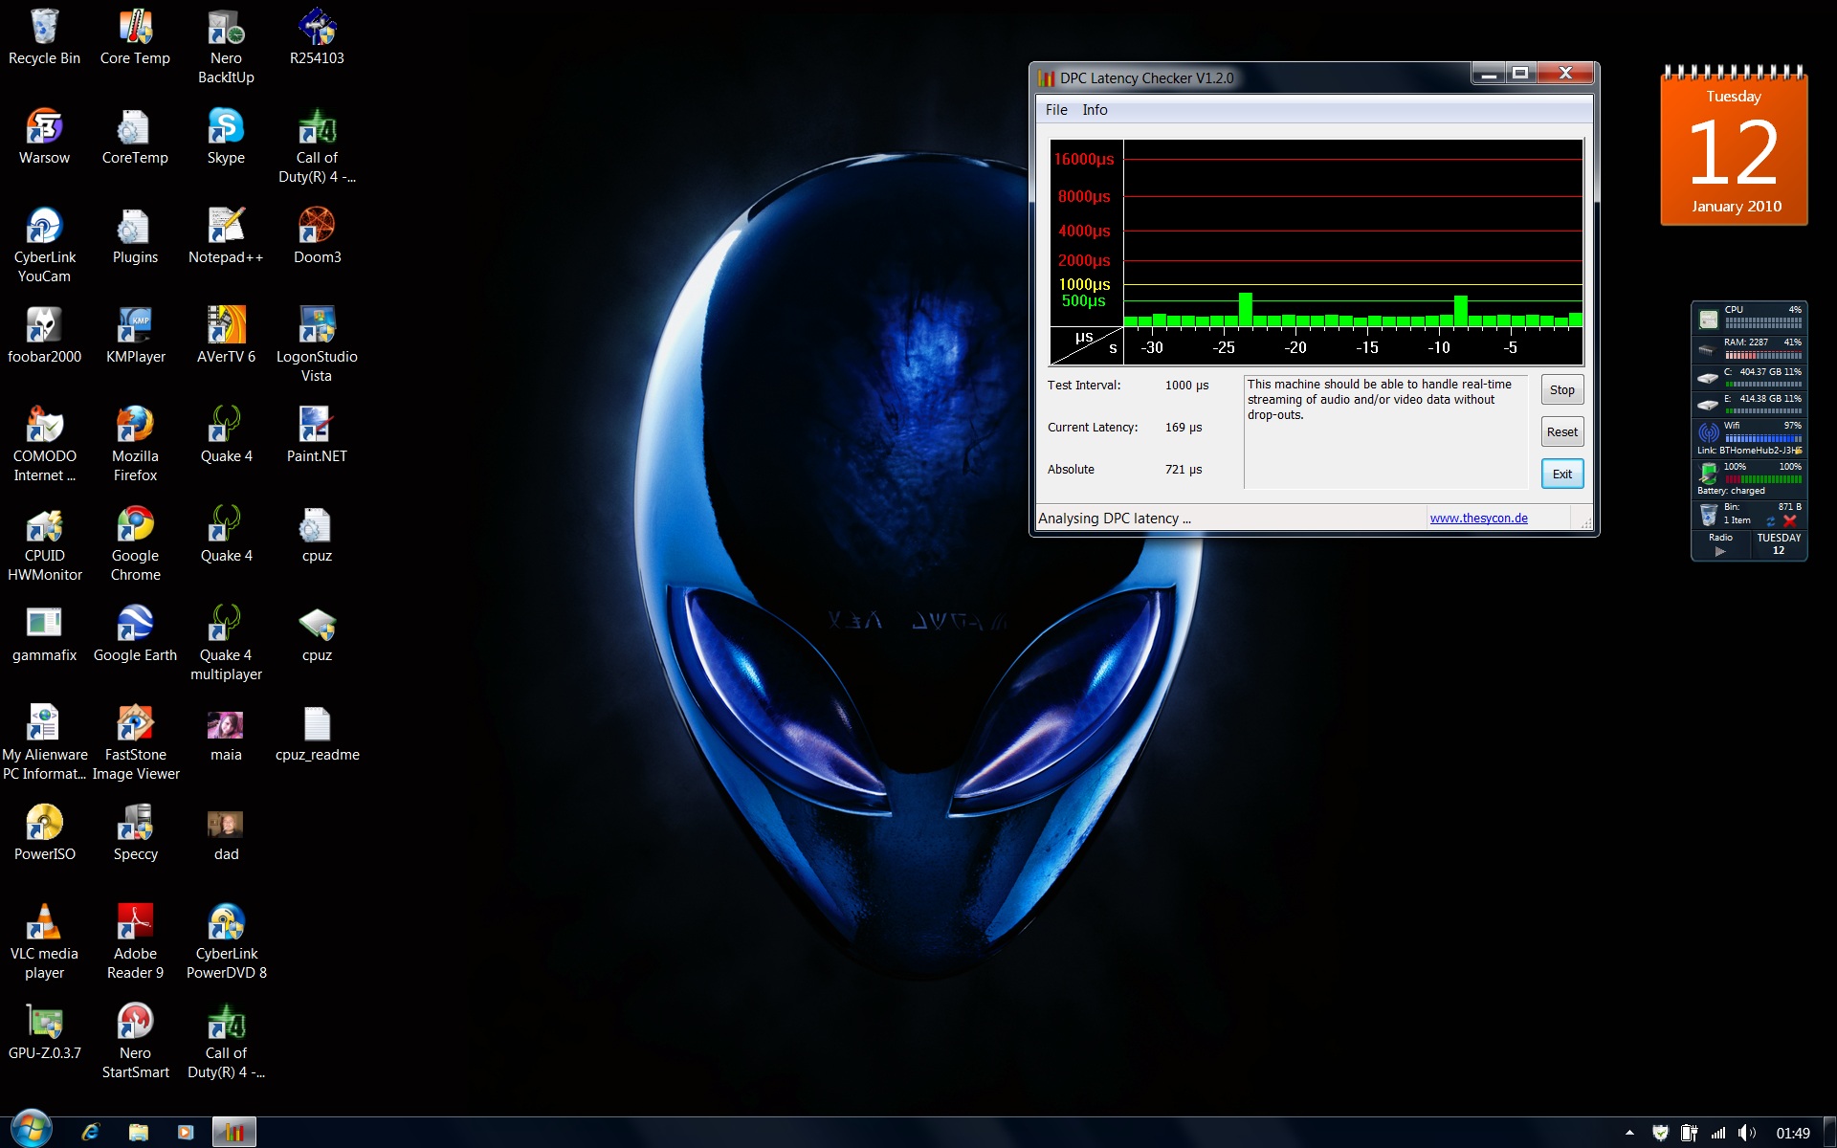1837x1148 pixels.
Task: Click the 01:49 taskbar clock
Action: coord(1793,1133)
